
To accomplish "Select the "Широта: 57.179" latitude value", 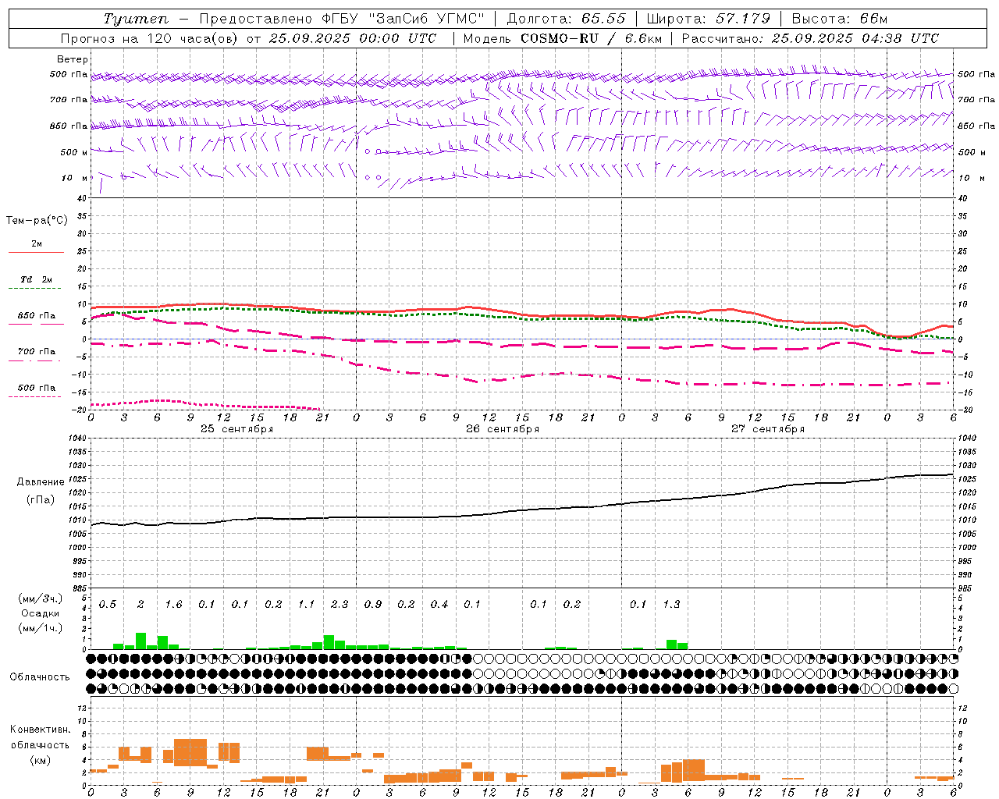I will (x=709, y=19).
